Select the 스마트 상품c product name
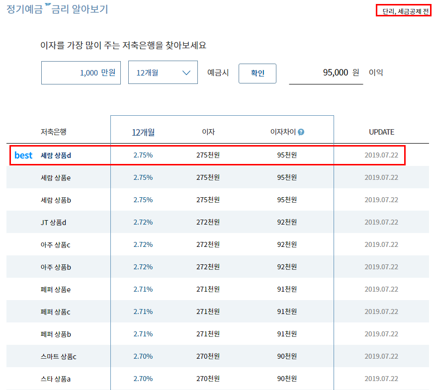Viewport: 432px width, 390px height. coord(58,356)
